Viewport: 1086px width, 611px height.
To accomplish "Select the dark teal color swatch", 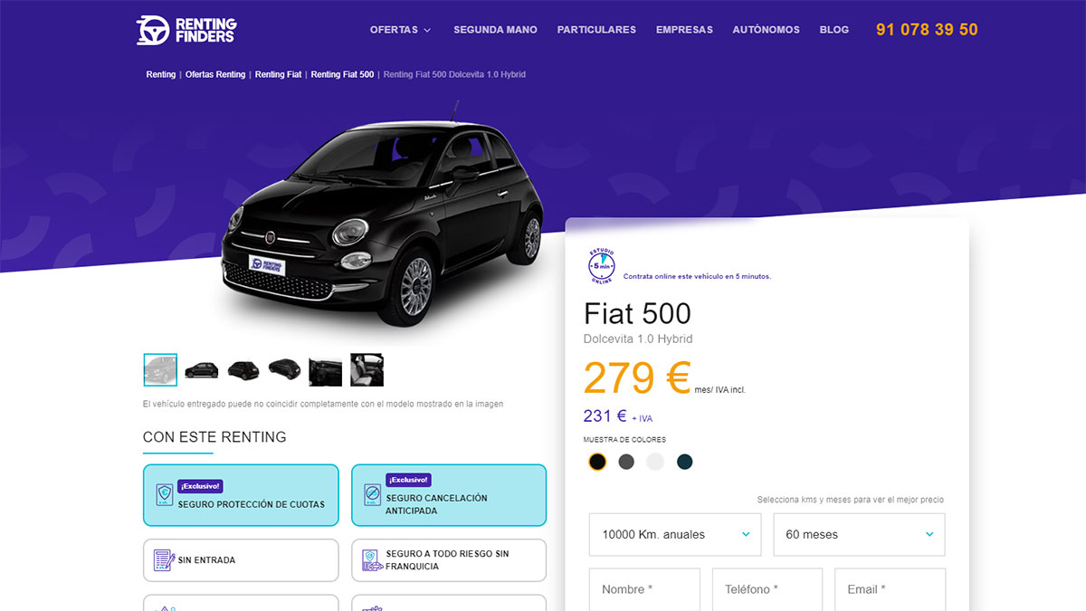I will [684, 462].
